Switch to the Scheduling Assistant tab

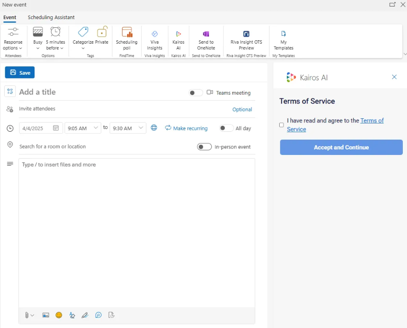(51, 18)
